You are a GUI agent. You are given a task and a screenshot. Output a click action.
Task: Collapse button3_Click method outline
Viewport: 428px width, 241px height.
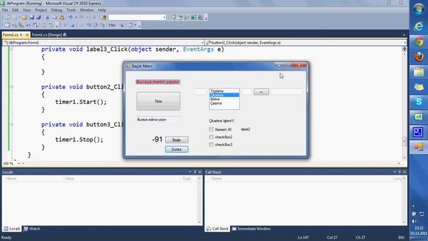pos(11,125)
